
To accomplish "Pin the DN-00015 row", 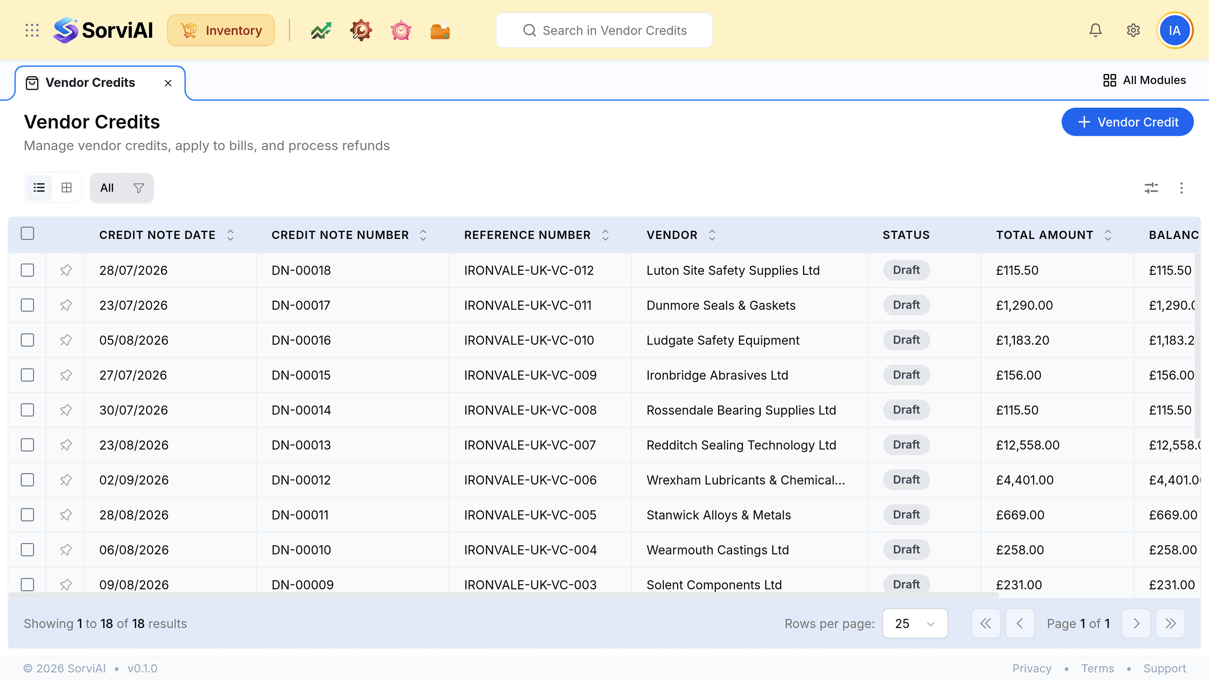I will tap(66, 376).
